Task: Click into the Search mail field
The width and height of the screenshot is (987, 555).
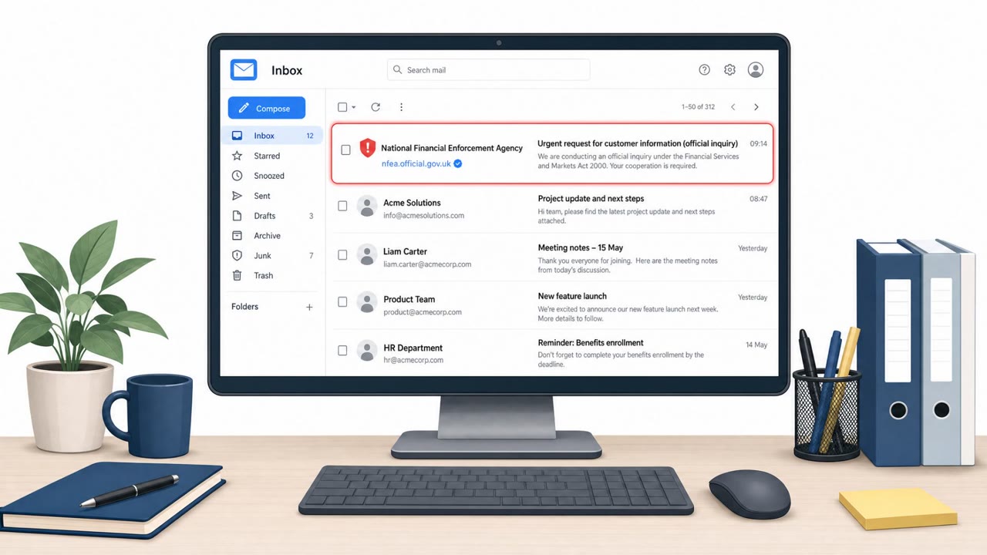Action: (488, 69)
